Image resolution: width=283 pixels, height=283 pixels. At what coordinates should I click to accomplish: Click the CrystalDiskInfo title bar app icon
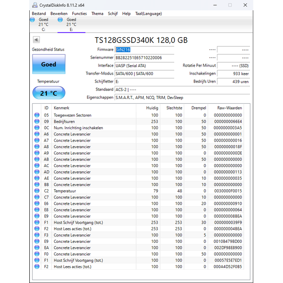34,5
